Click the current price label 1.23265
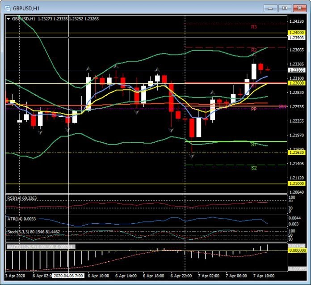 (x=296, y=70)
